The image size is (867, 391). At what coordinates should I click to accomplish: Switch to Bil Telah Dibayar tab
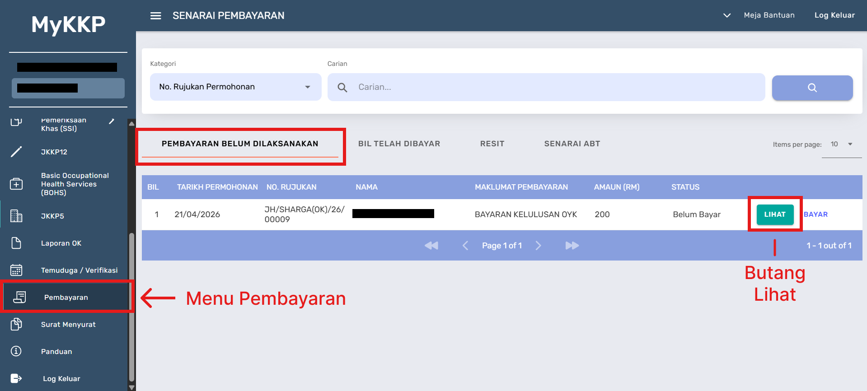pyautogui.click(x=399, y=144)
